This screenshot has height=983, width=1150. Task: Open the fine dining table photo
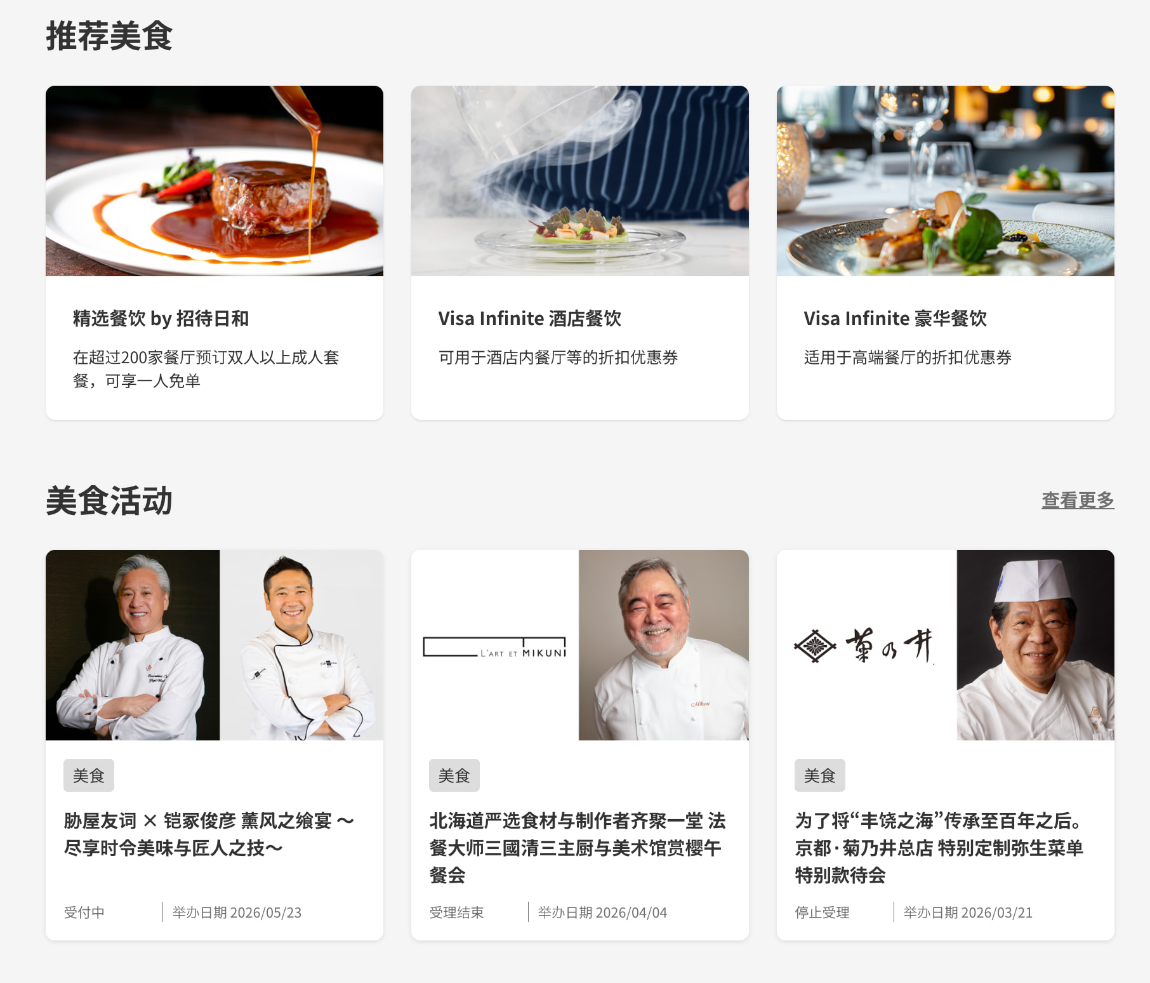(x=946, y=181)
